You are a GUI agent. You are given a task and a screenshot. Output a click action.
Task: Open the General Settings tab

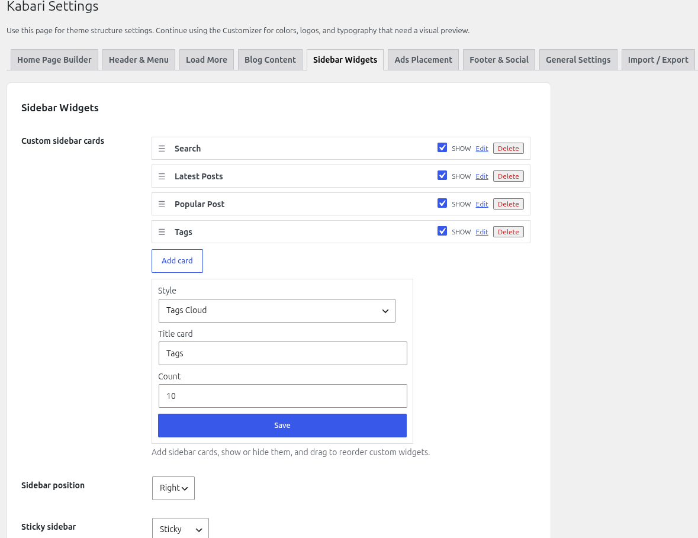click(578, 60)
